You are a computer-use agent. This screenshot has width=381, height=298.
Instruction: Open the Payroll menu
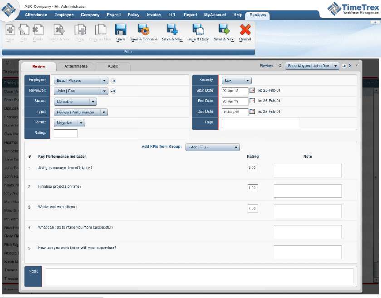coord(113,15)
